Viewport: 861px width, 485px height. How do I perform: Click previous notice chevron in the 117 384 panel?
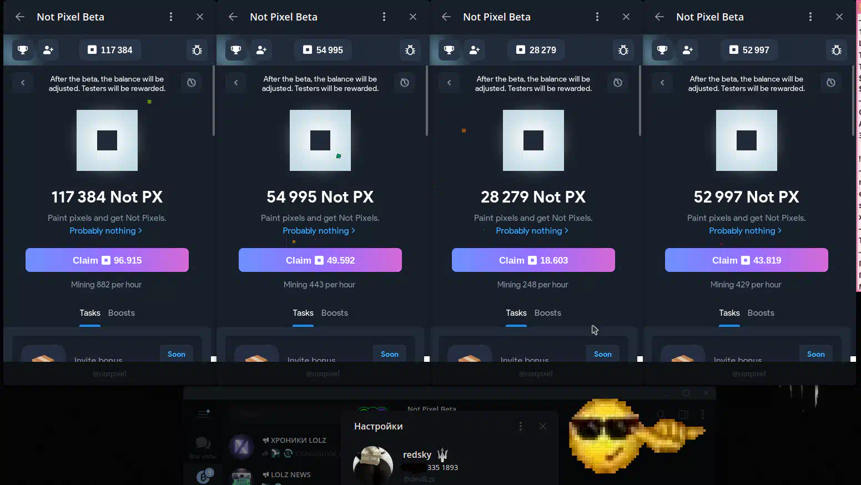point(23,83)
